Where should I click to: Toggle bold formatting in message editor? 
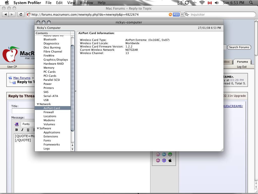click(x=16, y=130)
